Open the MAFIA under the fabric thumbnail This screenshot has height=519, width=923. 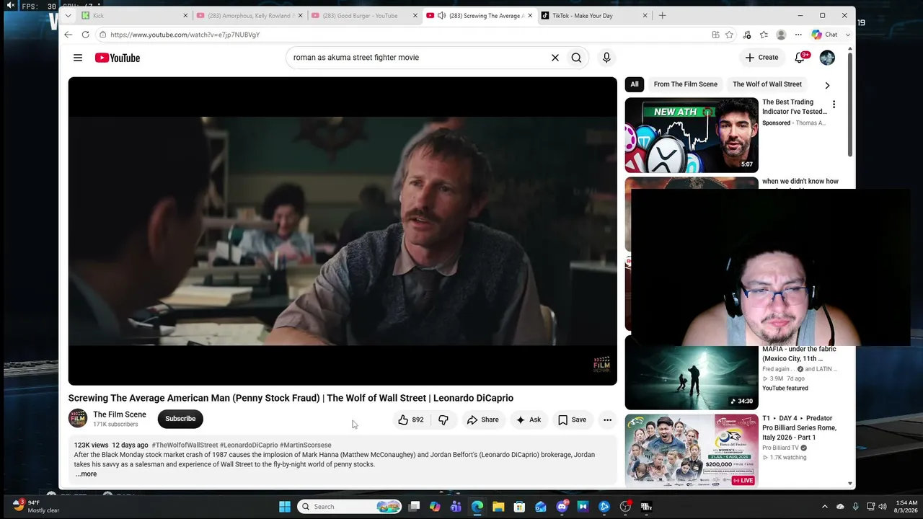[692, 372]
